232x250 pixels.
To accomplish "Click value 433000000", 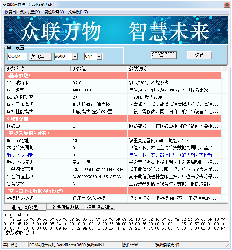I will [x=82, y=90].
